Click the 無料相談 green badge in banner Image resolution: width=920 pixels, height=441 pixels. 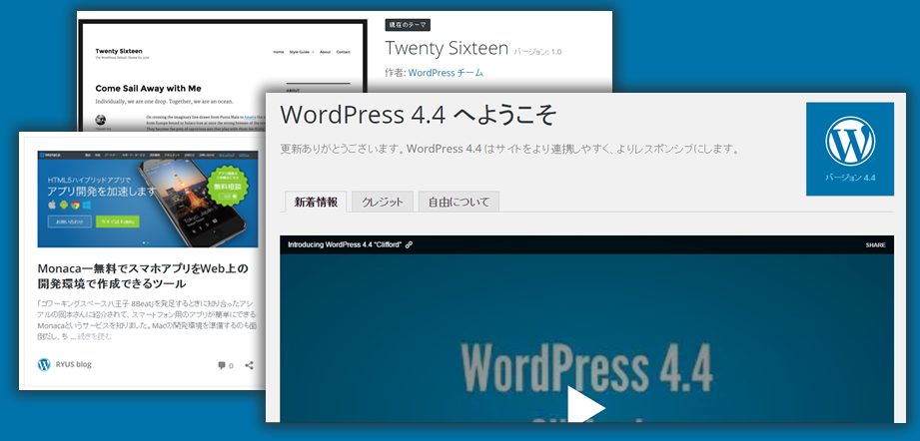[229, 187]
